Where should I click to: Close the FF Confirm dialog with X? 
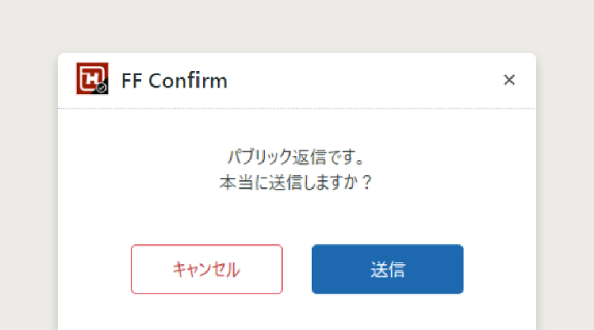(x=509, y=80)
